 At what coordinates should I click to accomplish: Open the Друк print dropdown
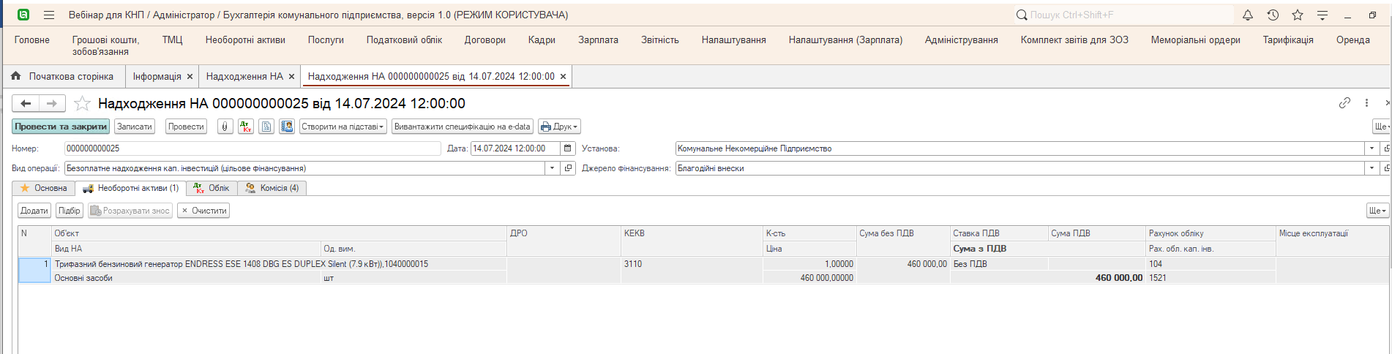(559, 127)
